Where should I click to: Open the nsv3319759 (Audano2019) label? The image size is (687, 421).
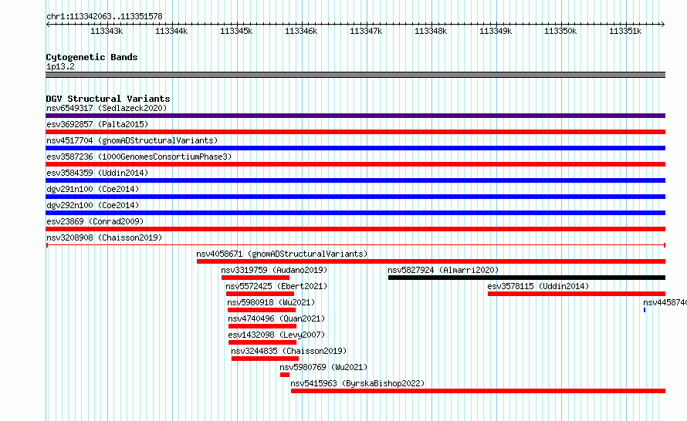click(x=274, y=270)
